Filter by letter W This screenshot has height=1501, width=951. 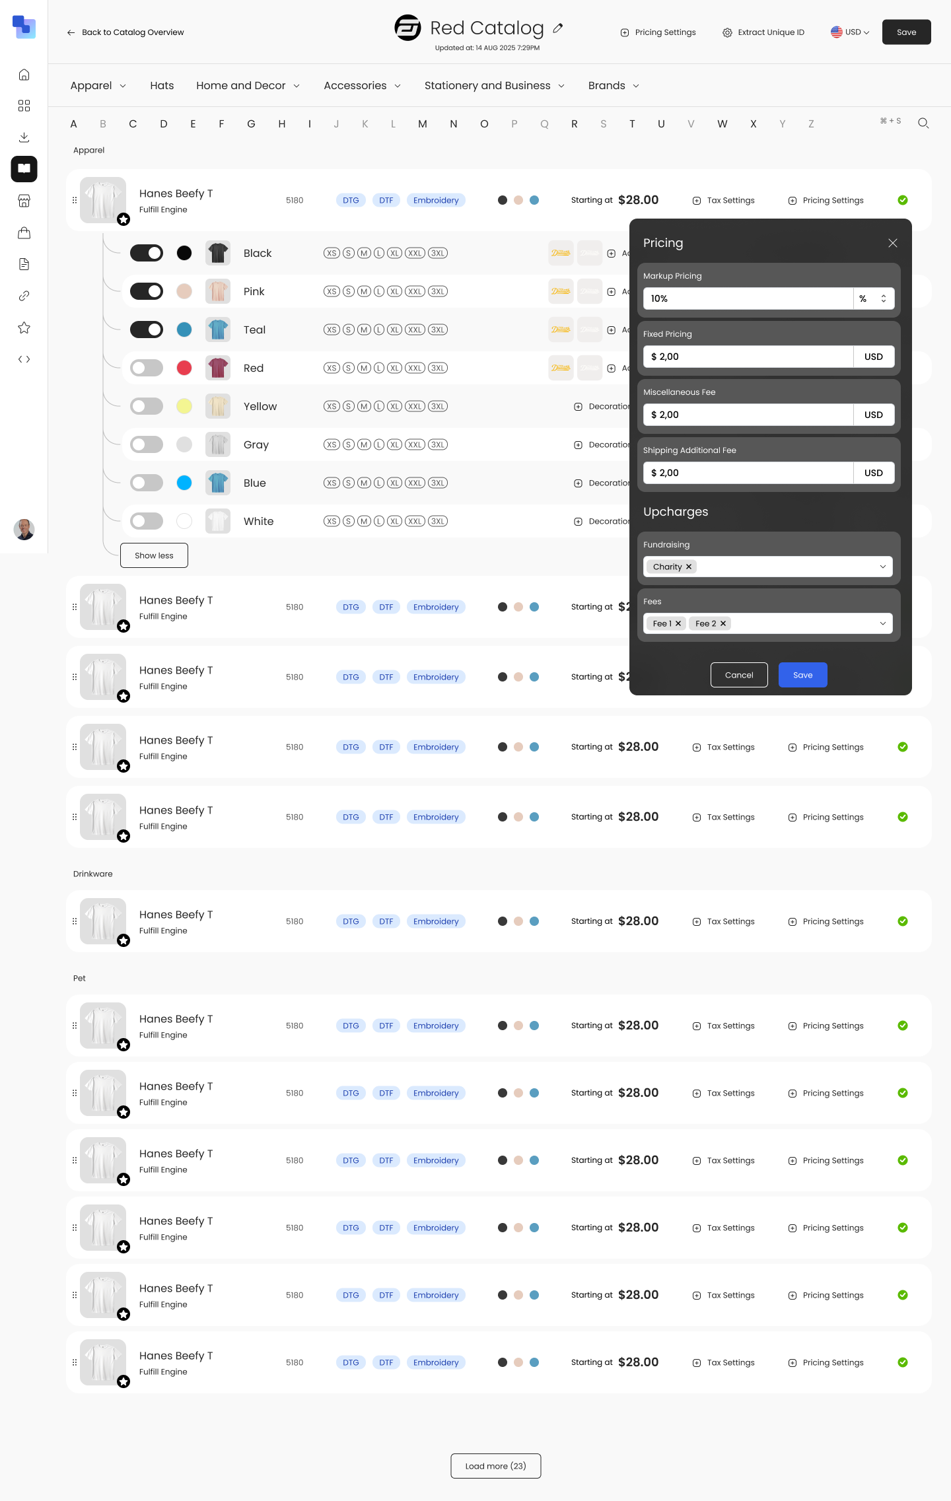point(722,124)
